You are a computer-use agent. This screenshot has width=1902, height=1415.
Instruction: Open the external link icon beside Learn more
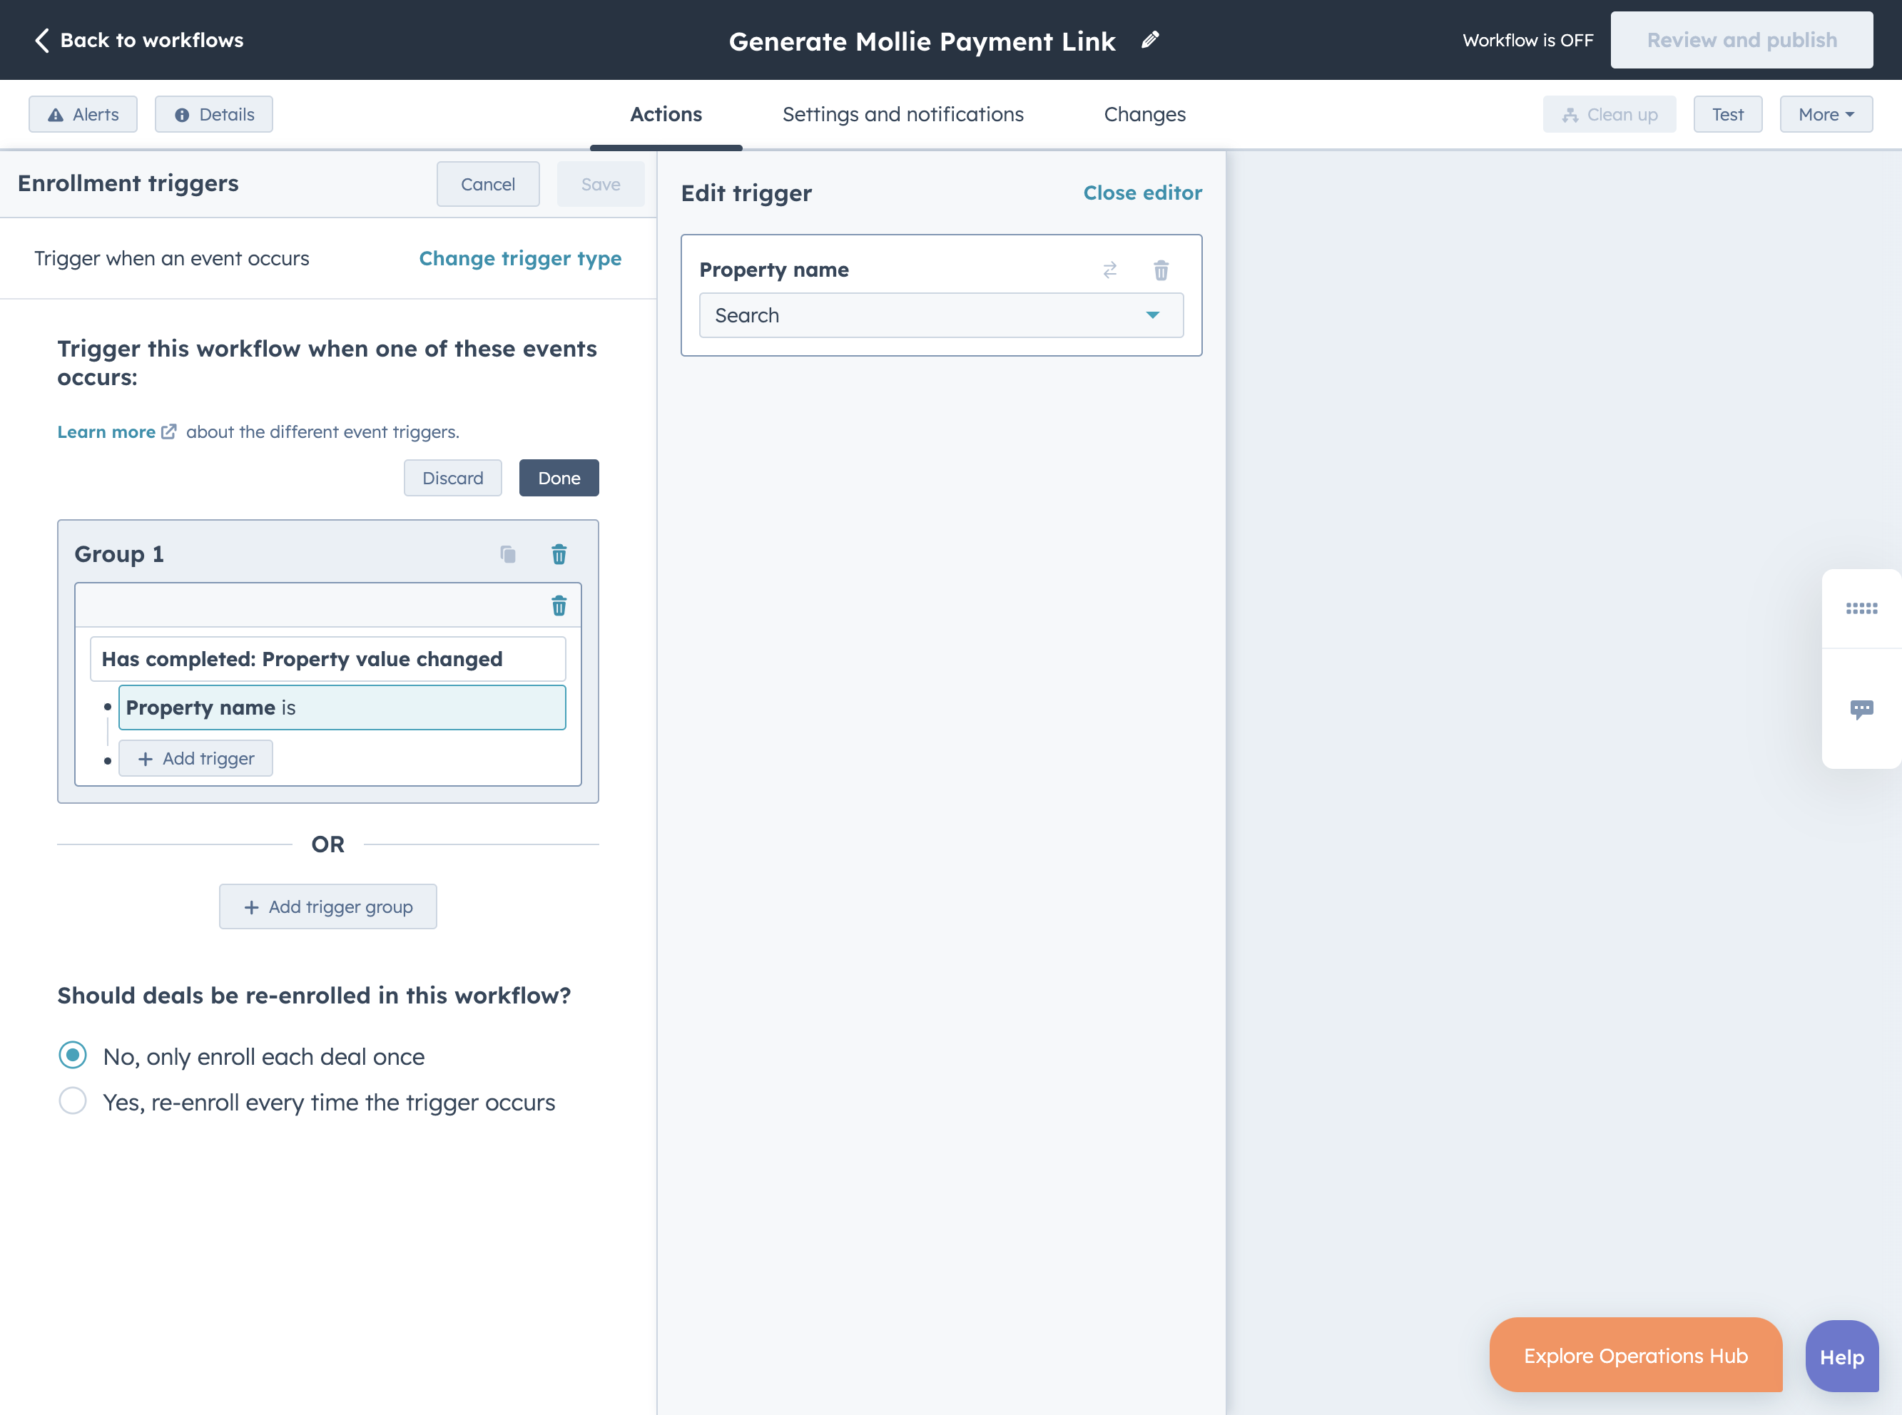169,431
